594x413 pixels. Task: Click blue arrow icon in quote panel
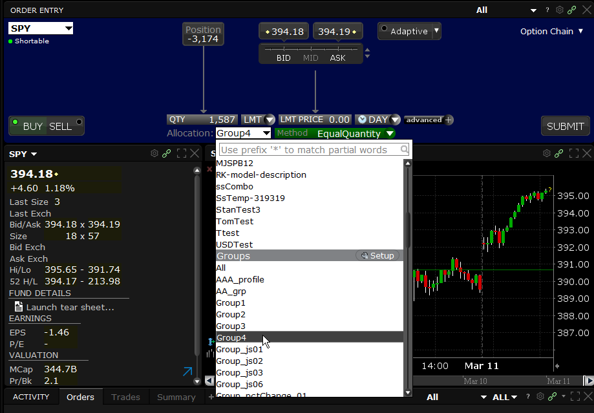(187, 372)
